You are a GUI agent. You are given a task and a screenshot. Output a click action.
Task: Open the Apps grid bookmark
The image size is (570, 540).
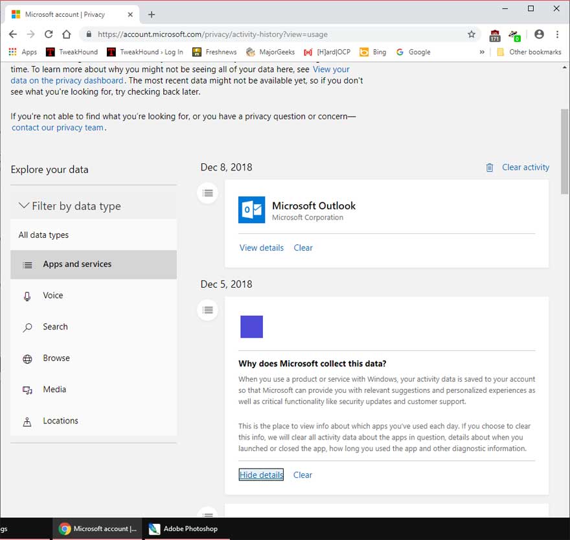pyautogui.click(x=23, y=52)
